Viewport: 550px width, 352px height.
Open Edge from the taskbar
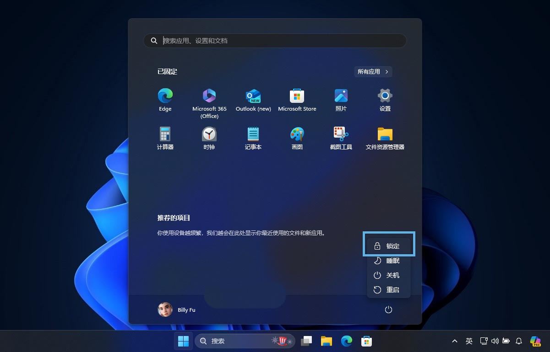click(346, 341)
